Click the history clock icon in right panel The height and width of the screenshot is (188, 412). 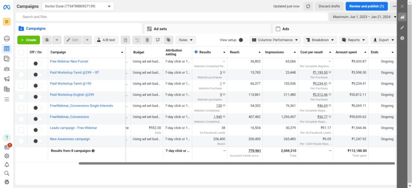click(x=402, y=38)
